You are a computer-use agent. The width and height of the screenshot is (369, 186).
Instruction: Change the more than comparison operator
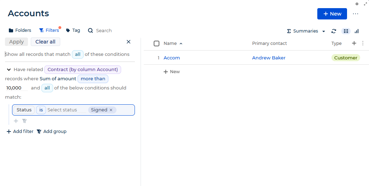[x=93, y=79]
